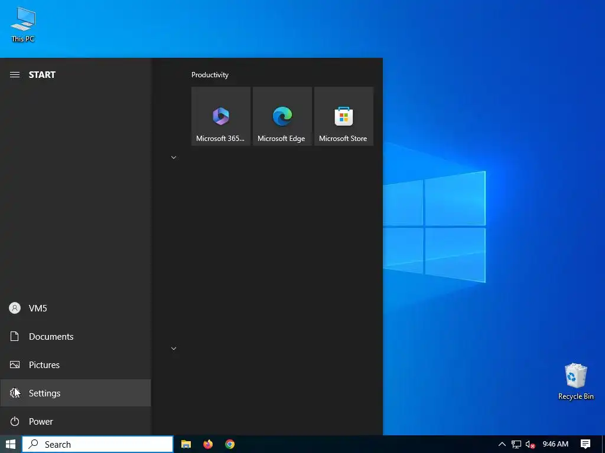Open the clock showing 9:46 AM
This screenshot has width=605, height=453.
[x=555, y=444]
